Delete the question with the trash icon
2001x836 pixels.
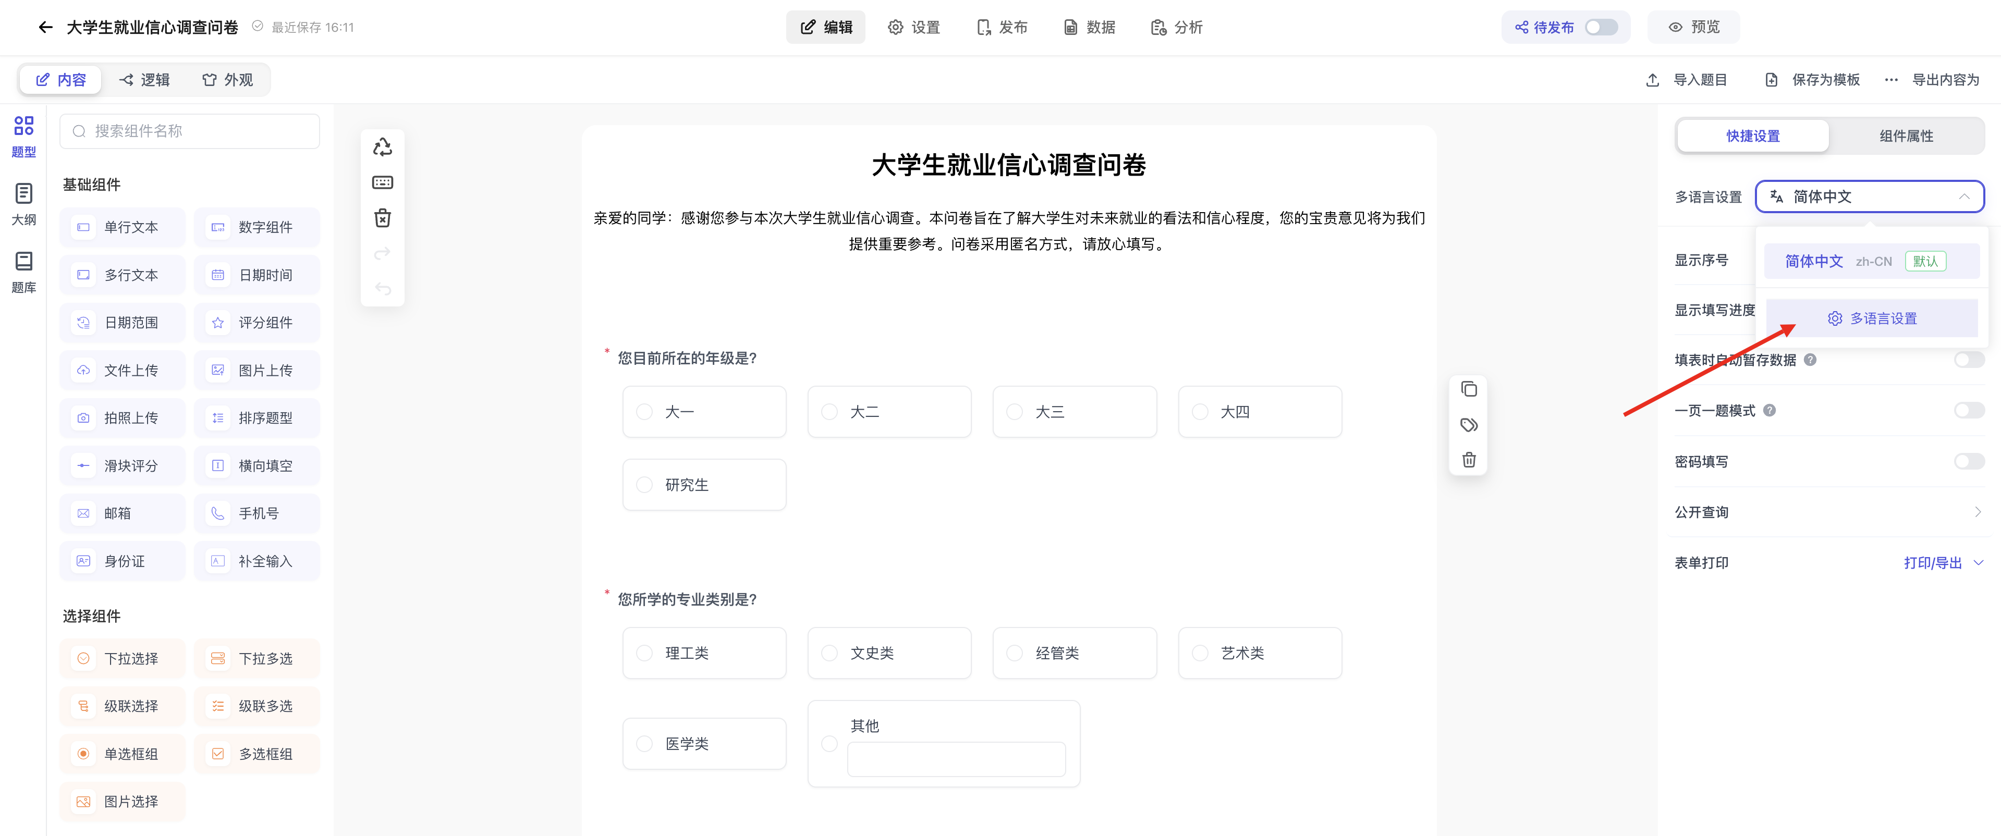[x=1468, y=460]
